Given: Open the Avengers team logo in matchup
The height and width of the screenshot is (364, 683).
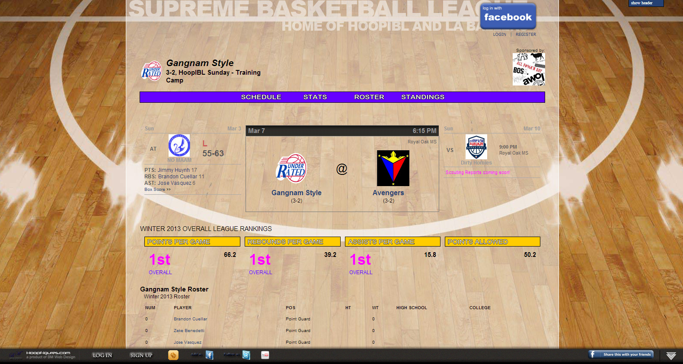Looking at the screenshot, I should (393, 168).
